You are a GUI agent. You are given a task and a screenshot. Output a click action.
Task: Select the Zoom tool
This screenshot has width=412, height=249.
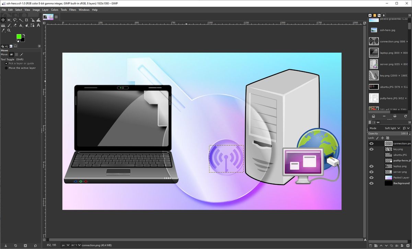point(9,30)
